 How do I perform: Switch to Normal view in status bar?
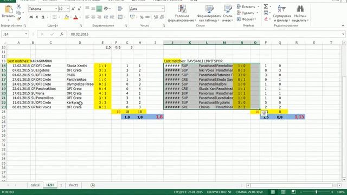click(273, 192)
